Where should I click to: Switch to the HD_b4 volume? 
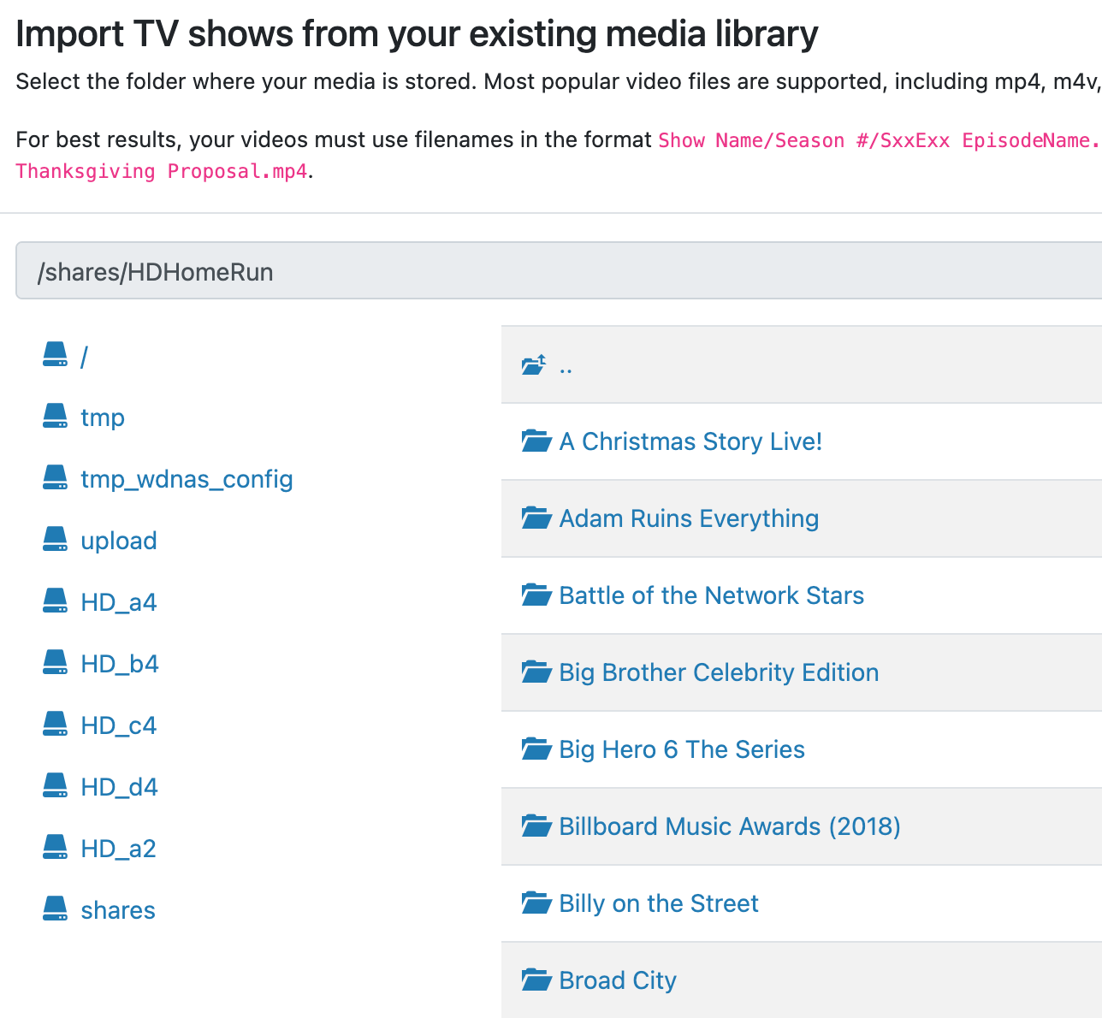pos(120,664)
